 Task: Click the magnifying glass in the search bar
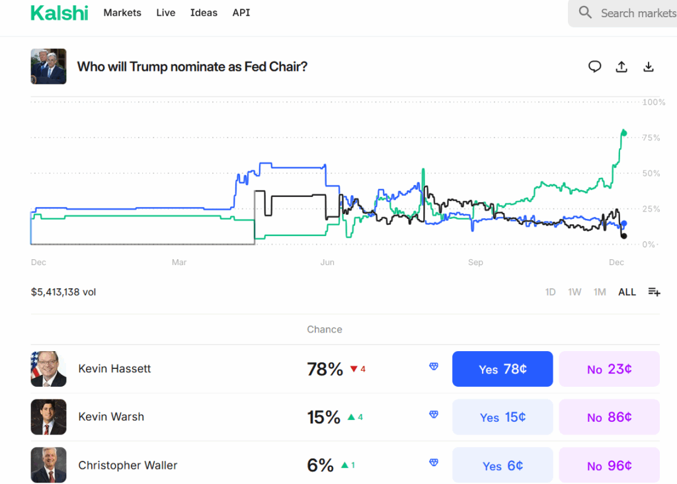(x=584, y=13)
